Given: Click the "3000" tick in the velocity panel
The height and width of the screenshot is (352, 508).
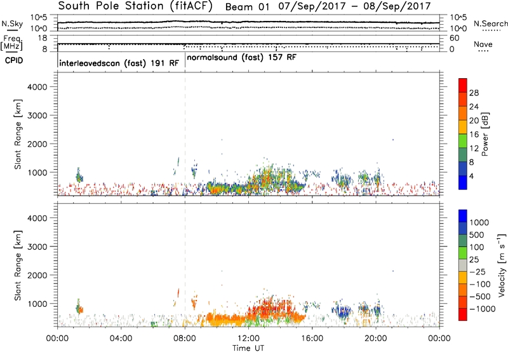Looking at the screenshot, I should 37,247.
